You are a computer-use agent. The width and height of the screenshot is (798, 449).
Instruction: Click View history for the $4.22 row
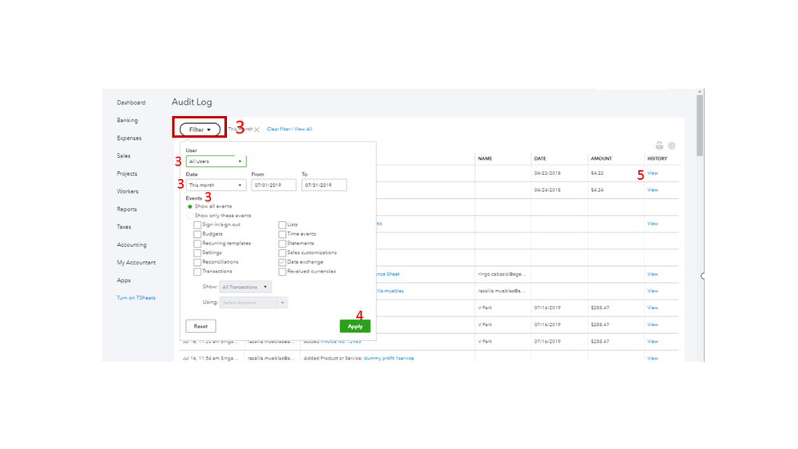653,173
